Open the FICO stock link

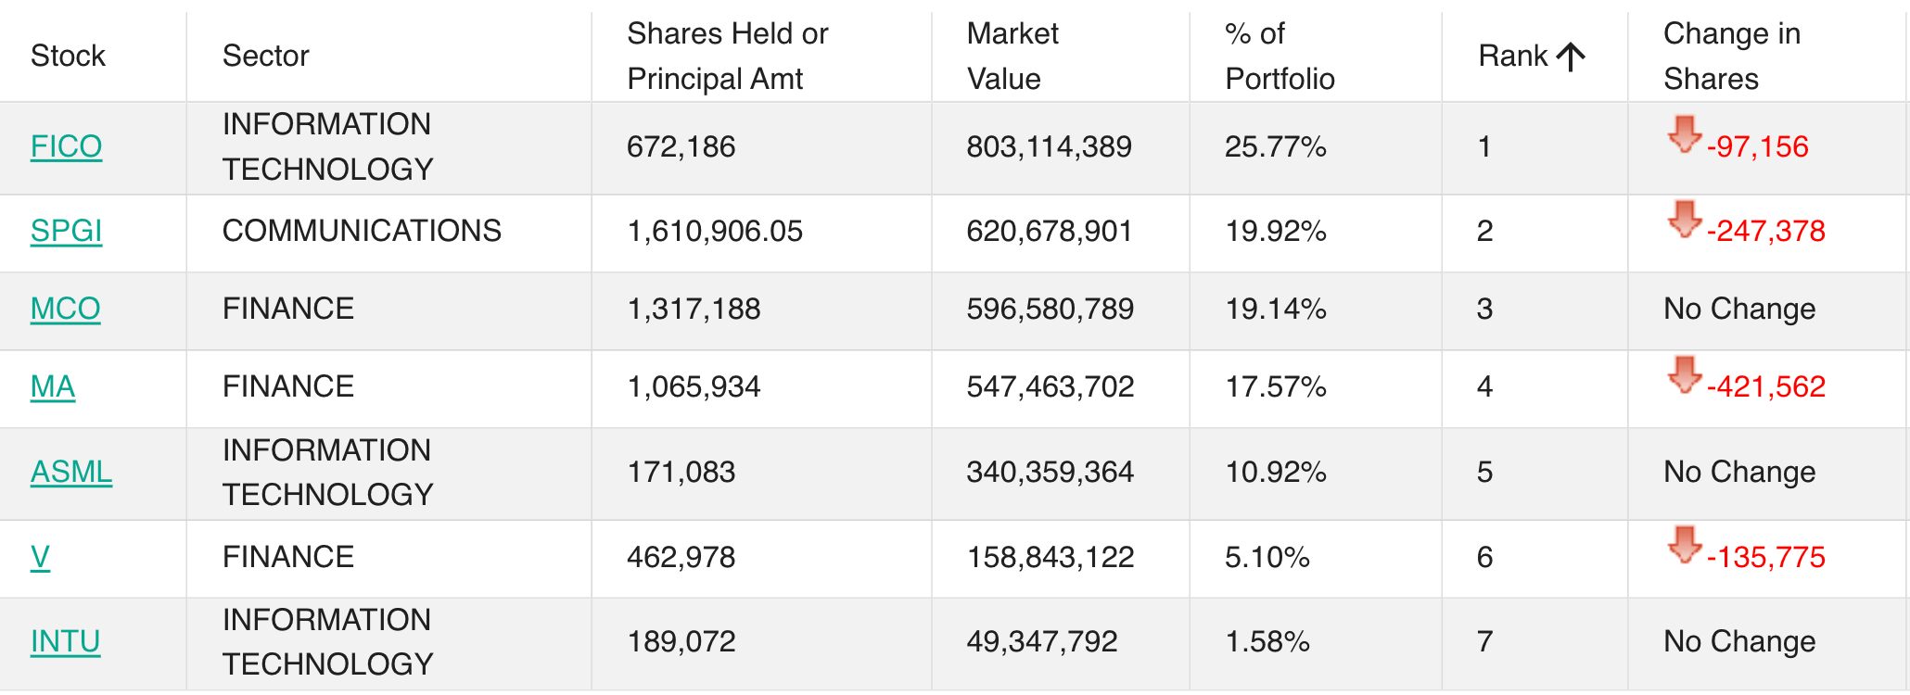[x=66, y=146]
